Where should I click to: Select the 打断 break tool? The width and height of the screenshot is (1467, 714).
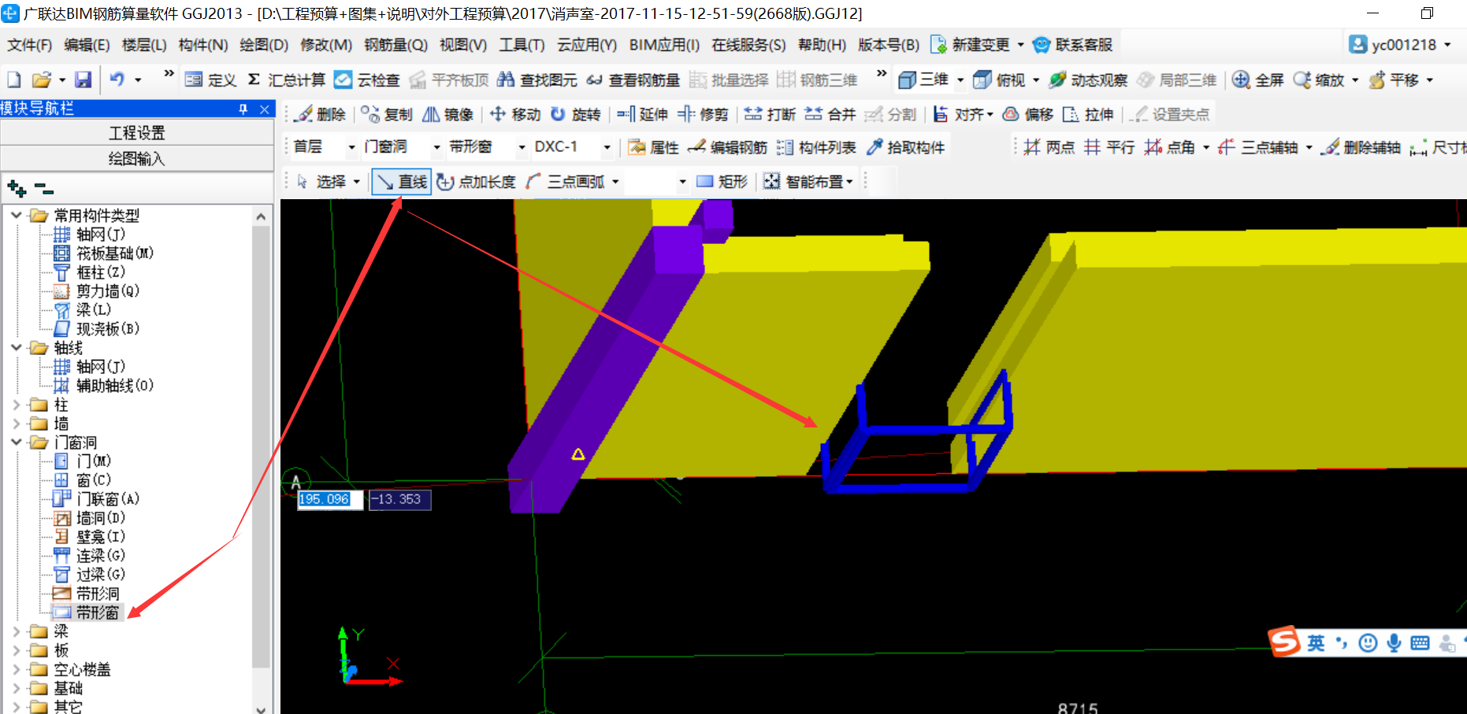pyautogui.click(x=770, y=114)
